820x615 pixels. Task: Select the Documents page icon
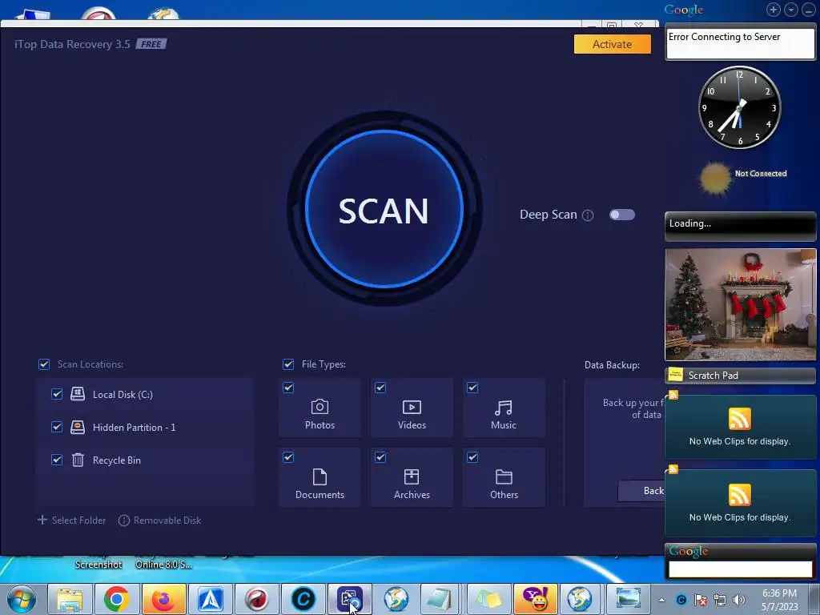click(320, 476)
